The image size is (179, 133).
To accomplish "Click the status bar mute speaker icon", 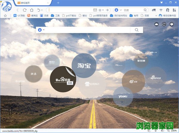I will click(162, 131).
